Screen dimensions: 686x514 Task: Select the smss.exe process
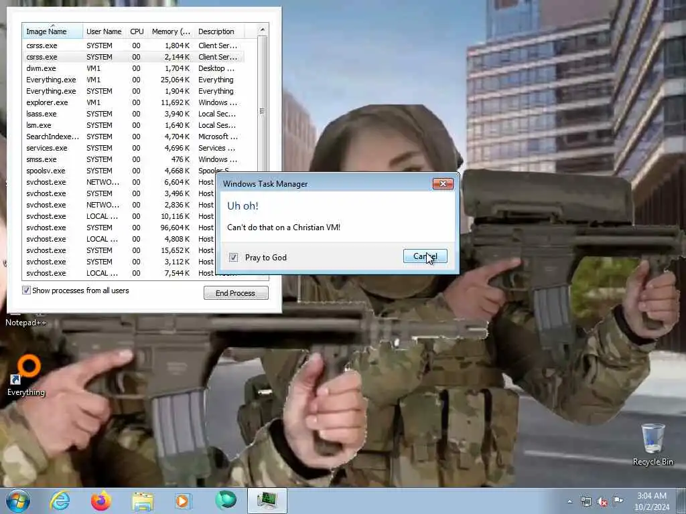(133, 159)
